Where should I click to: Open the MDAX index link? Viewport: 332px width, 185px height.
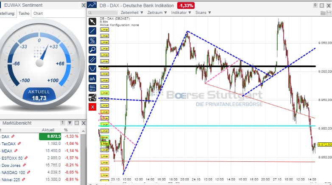coord(7,151)
